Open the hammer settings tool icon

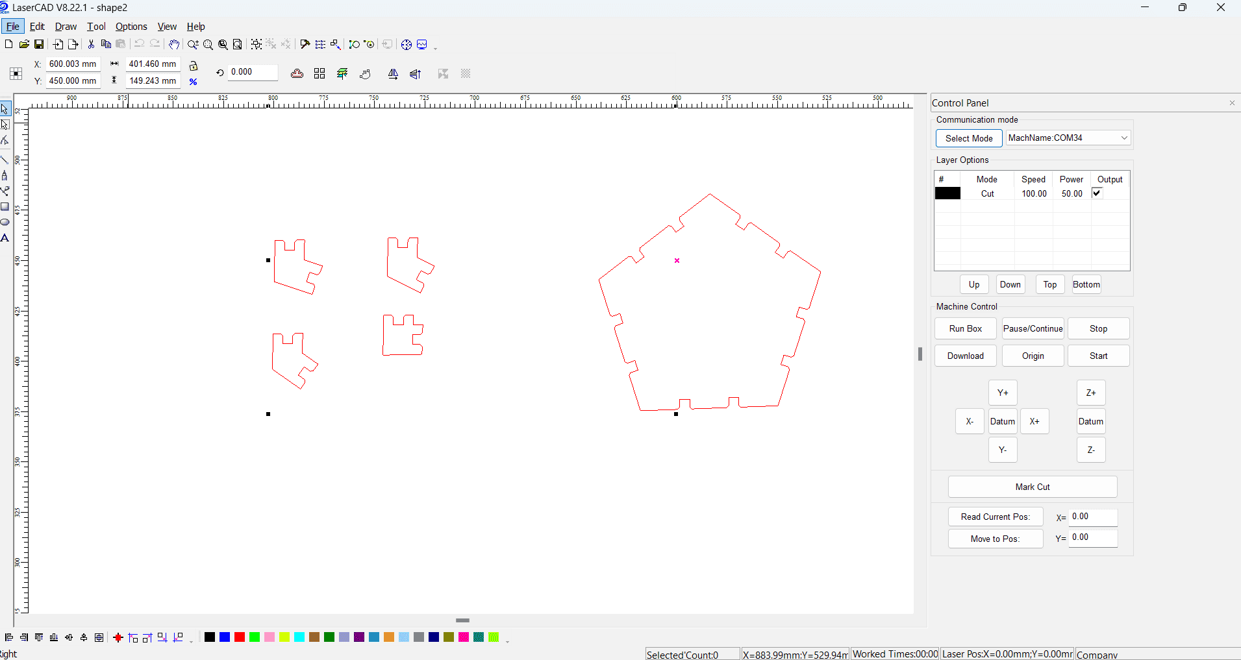tap(305, 44)
